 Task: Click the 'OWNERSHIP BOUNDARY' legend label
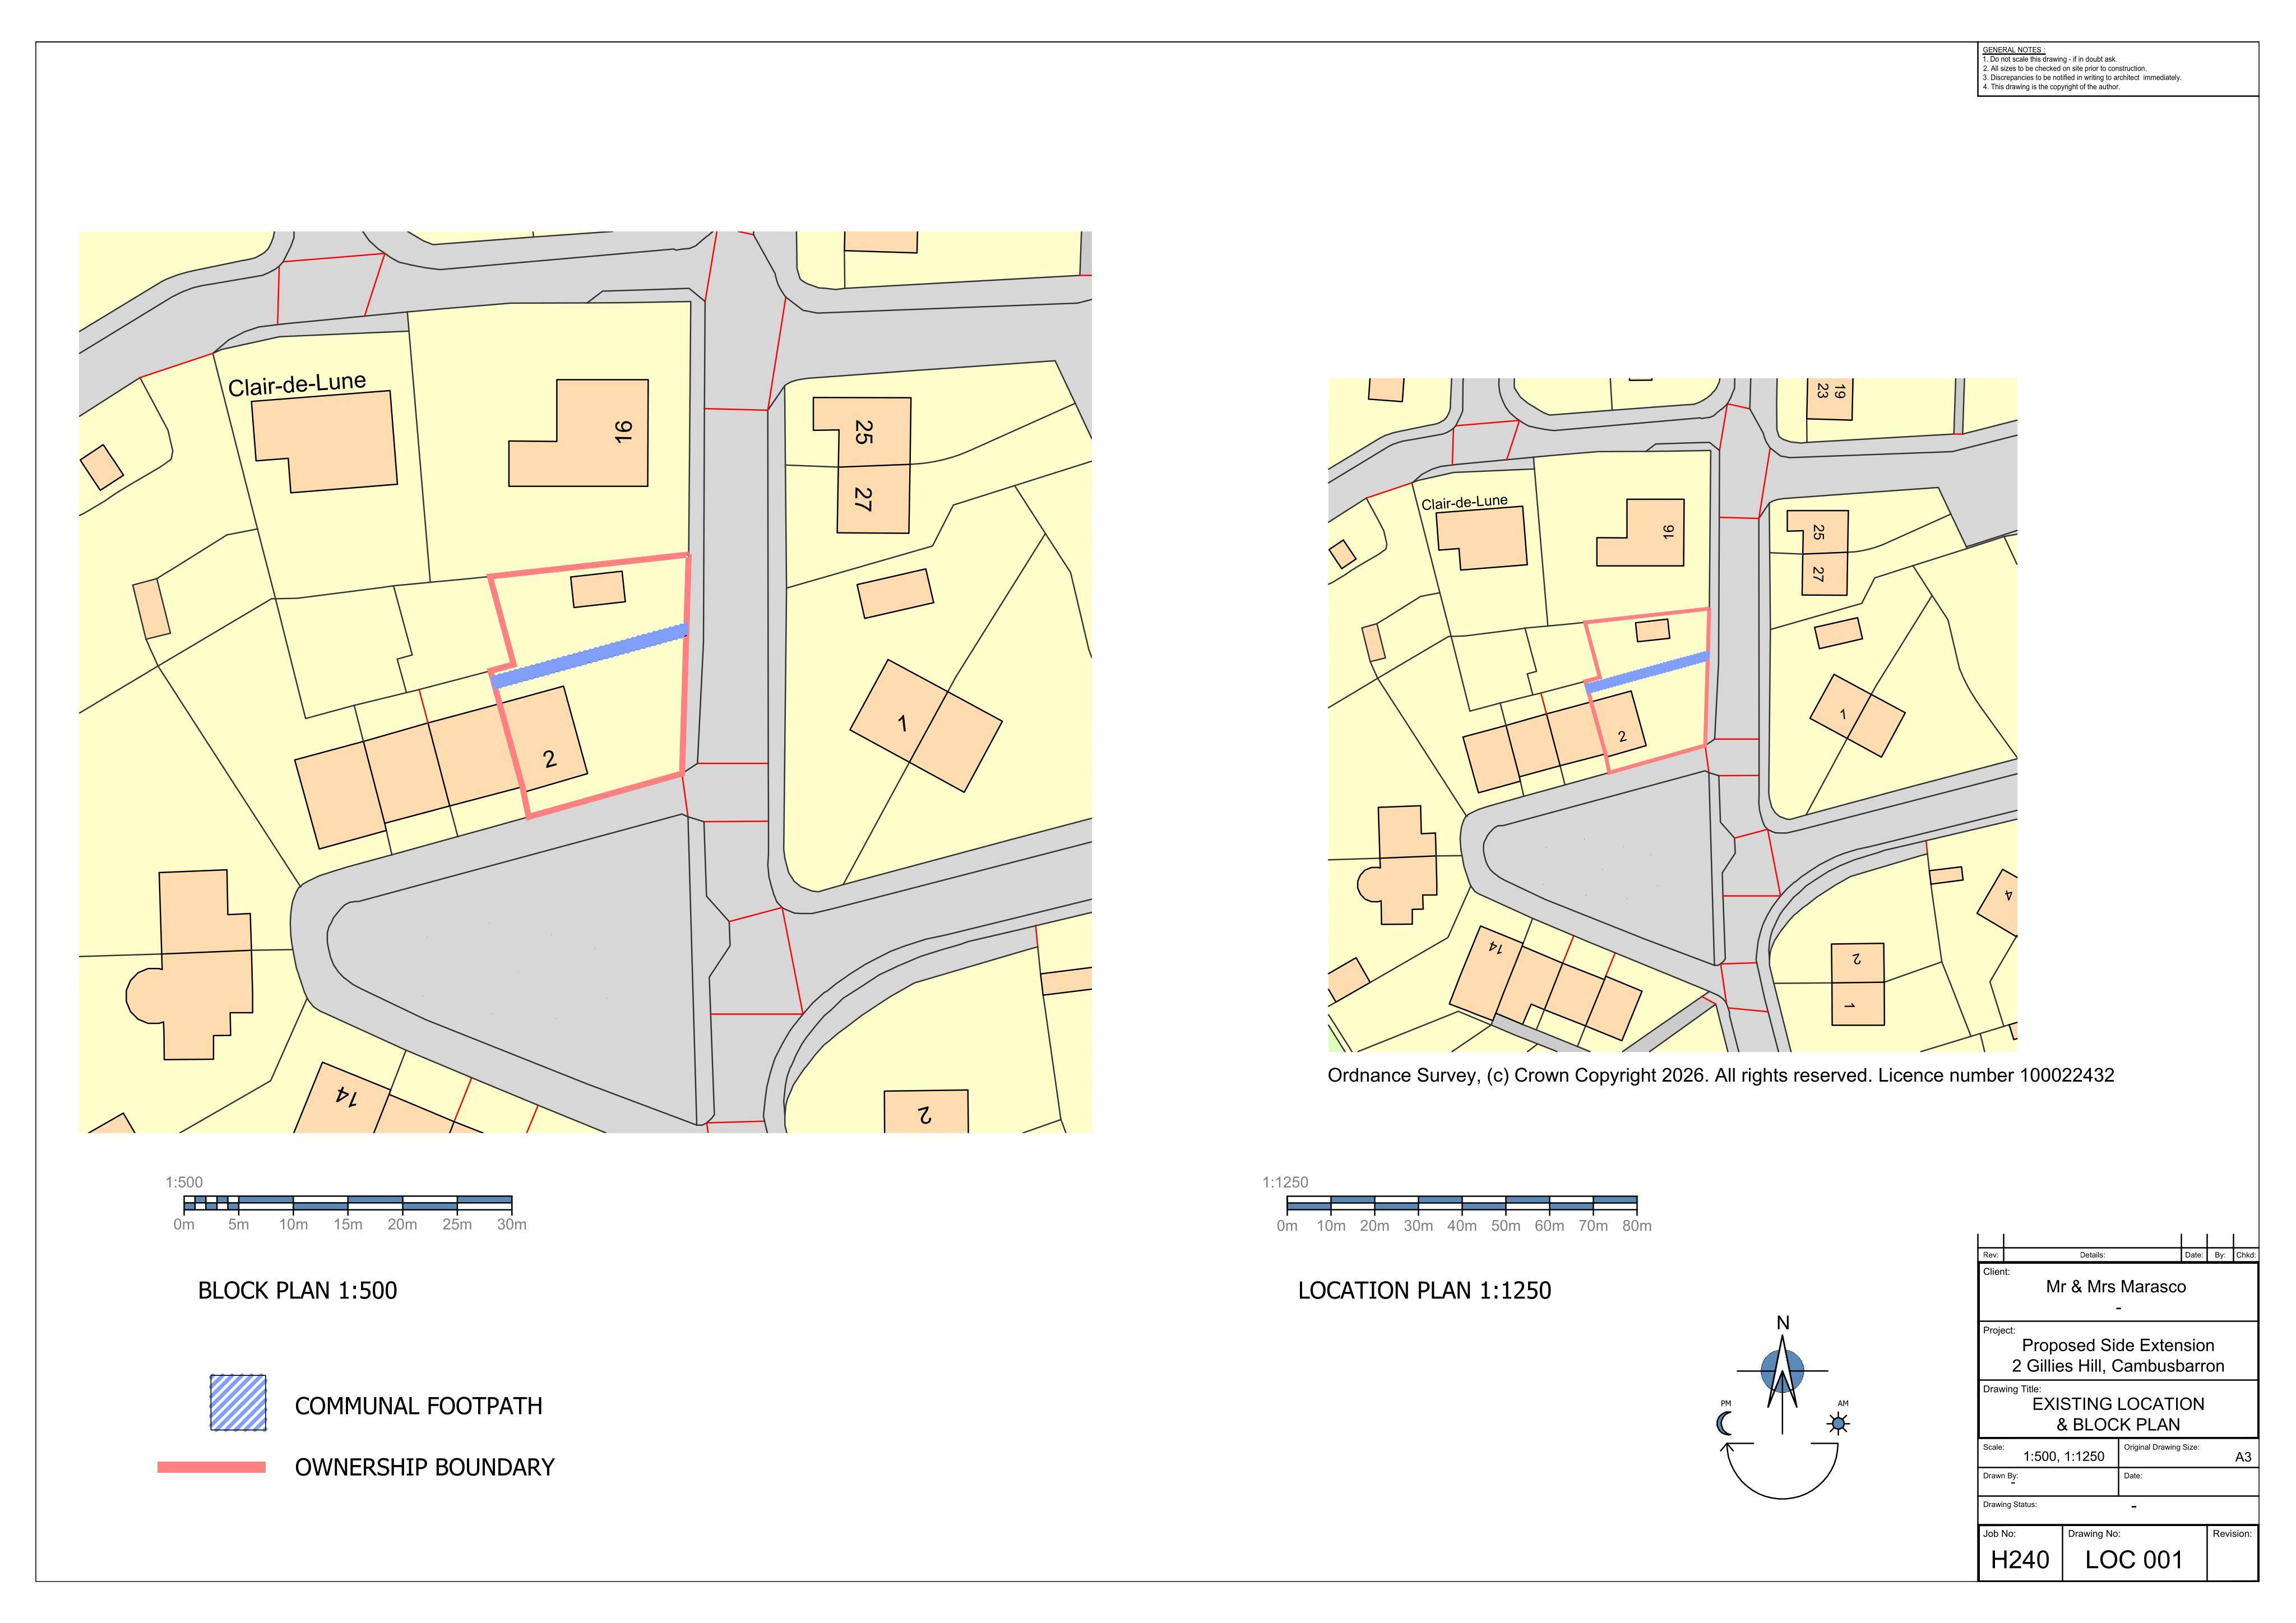(x=424, y=1467)
